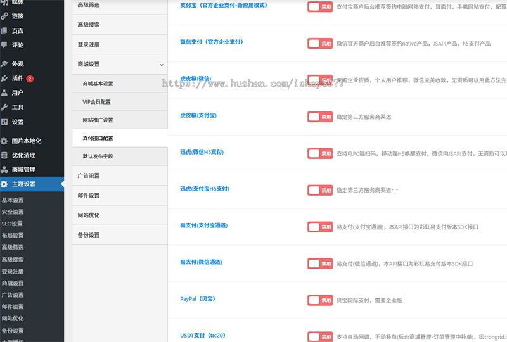The height and width of the screenshot is (342, 507).
Task: Open 商城设置 in the sidebar submenu
Action: pos(13,283)
